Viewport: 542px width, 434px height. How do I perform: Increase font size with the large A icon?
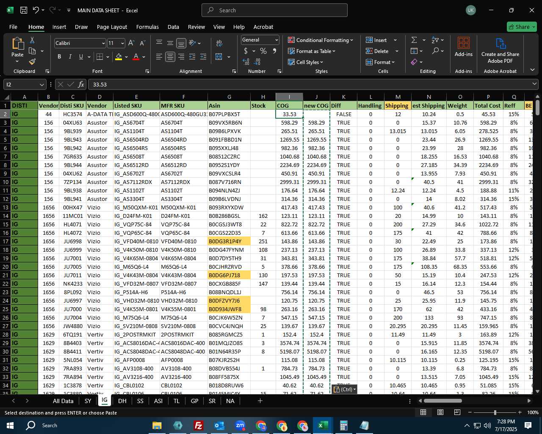point(131,43)
